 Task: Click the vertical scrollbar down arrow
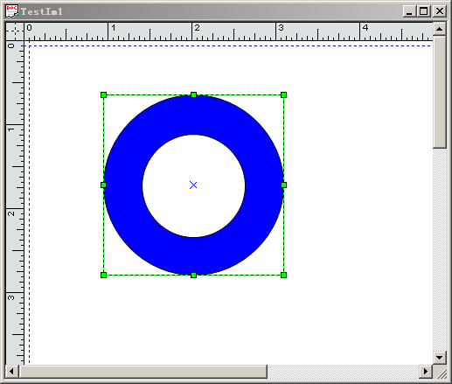tap(440, 358)
